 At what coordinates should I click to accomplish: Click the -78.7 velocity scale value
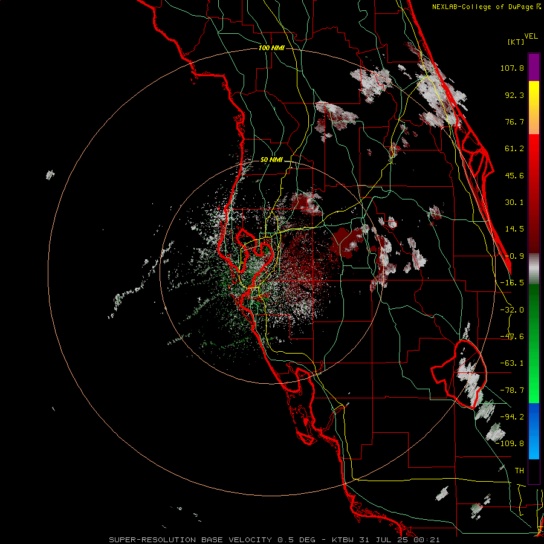(512, 390)
